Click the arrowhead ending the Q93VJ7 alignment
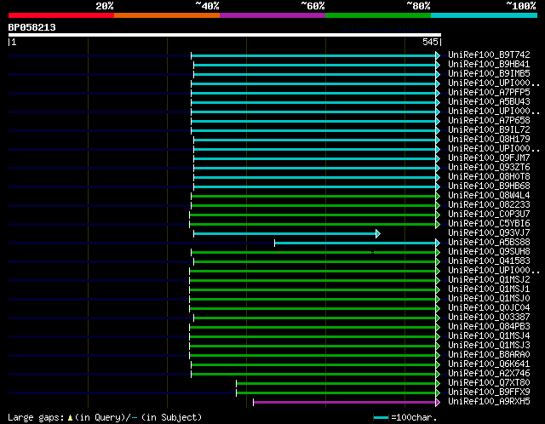Image resolution: width=545 pixels, height=424 pixels. click(x=377, y=233)
